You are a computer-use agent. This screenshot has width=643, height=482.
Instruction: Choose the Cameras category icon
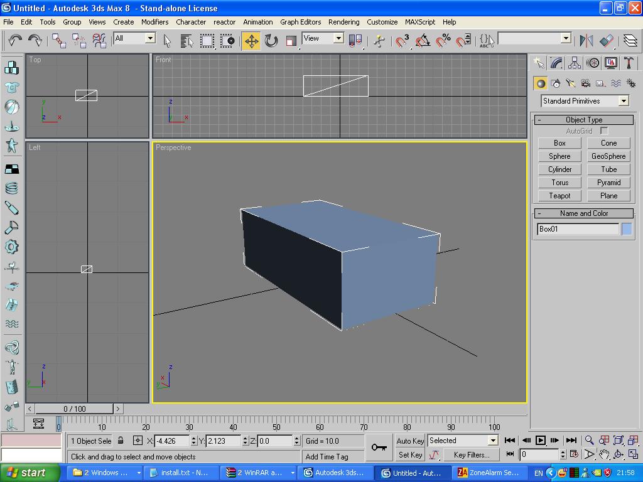pos(586,83)
